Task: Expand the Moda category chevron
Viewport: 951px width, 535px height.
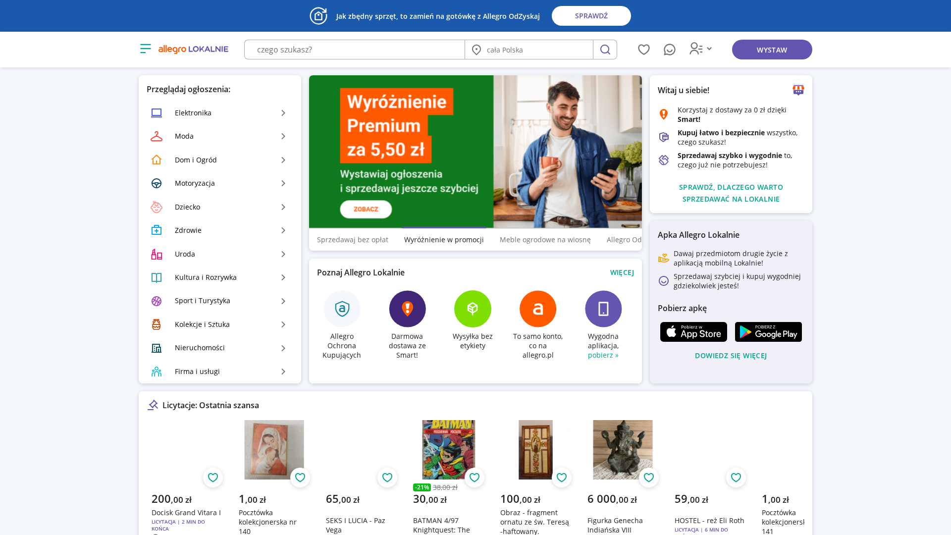Action: tap(283, 136)
